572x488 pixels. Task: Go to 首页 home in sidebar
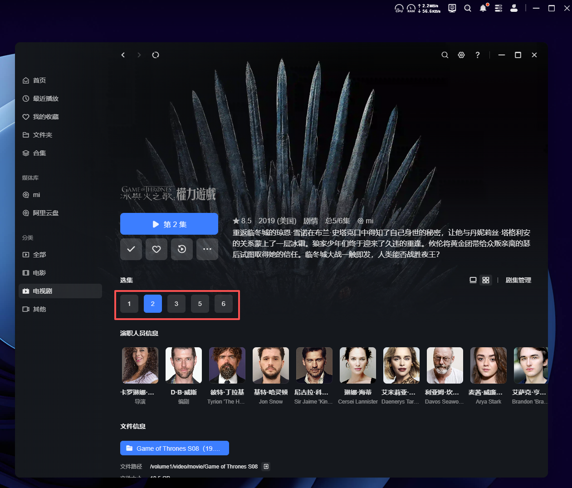click(x=60, y=80)
